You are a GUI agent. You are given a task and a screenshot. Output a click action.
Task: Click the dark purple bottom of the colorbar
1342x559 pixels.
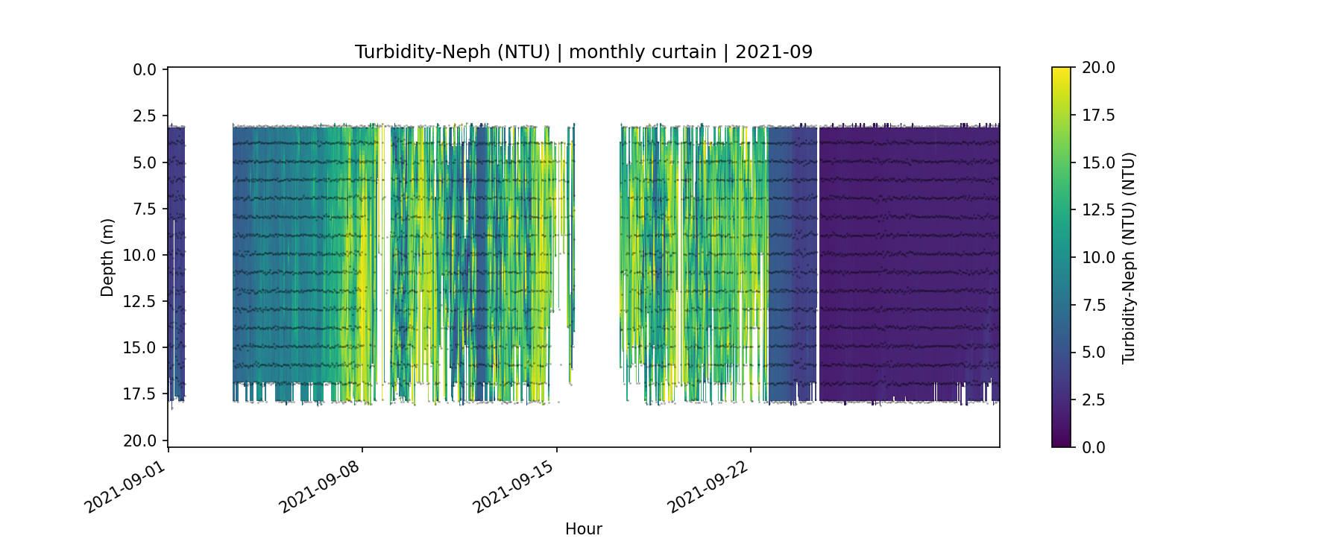pos(1061,441)
